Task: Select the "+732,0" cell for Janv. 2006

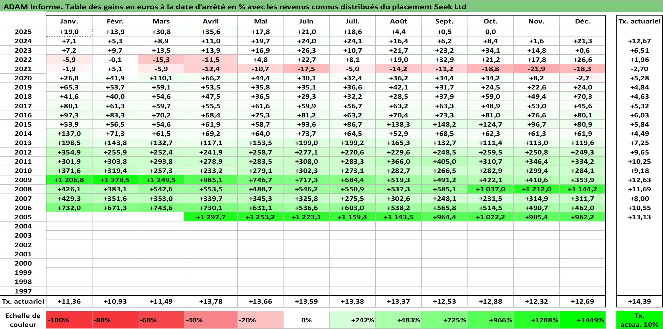Action: tap(69, 208)
